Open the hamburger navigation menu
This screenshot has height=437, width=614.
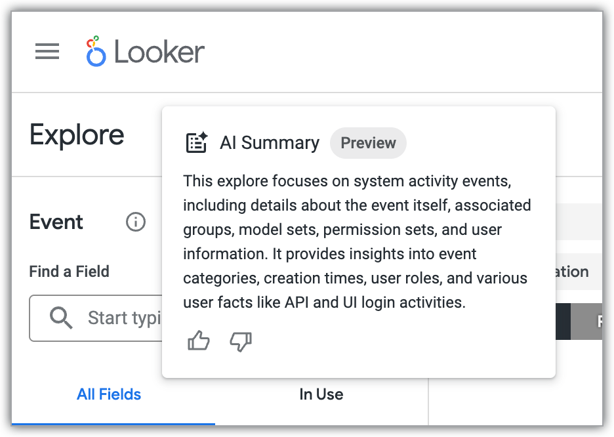[x=47, y=52]
